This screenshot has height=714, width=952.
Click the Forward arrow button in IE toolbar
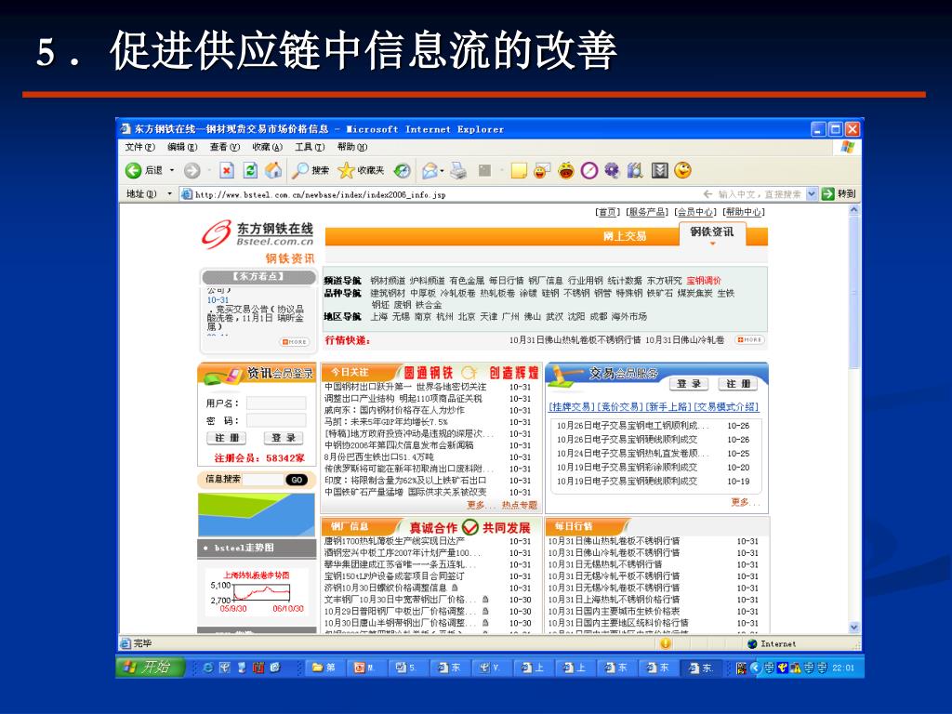192,171
